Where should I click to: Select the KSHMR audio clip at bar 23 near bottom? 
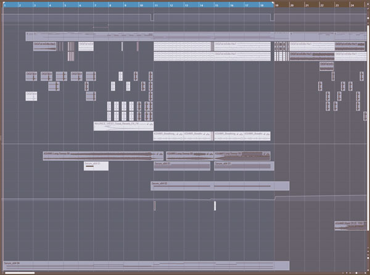[350, 226]
